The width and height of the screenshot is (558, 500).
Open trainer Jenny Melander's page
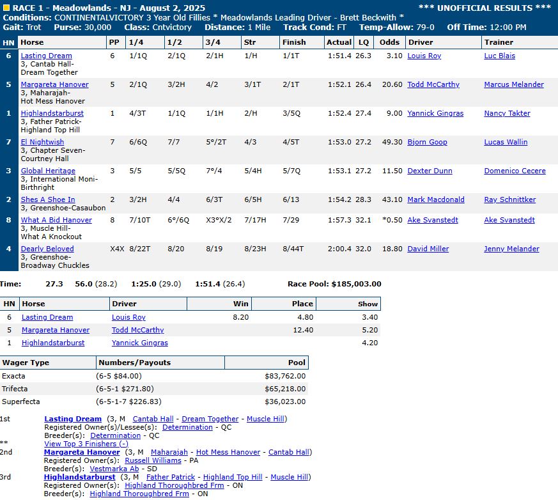pos(511,249)
